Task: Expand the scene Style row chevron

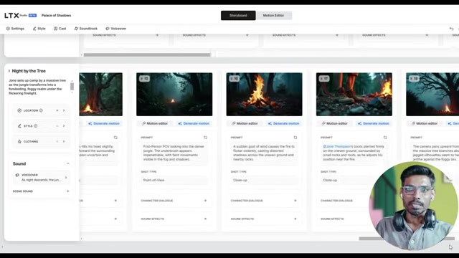Action: [x=64, y=126]
